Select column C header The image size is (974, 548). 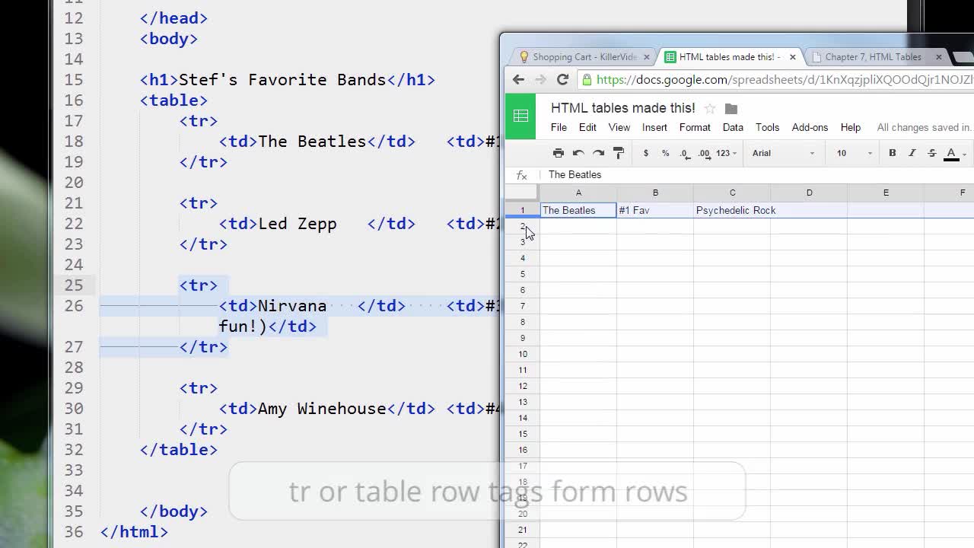point(732,193)
